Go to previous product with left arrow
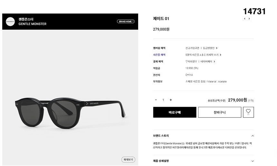This screenshot has height=166, width=277. pos(245,19)
